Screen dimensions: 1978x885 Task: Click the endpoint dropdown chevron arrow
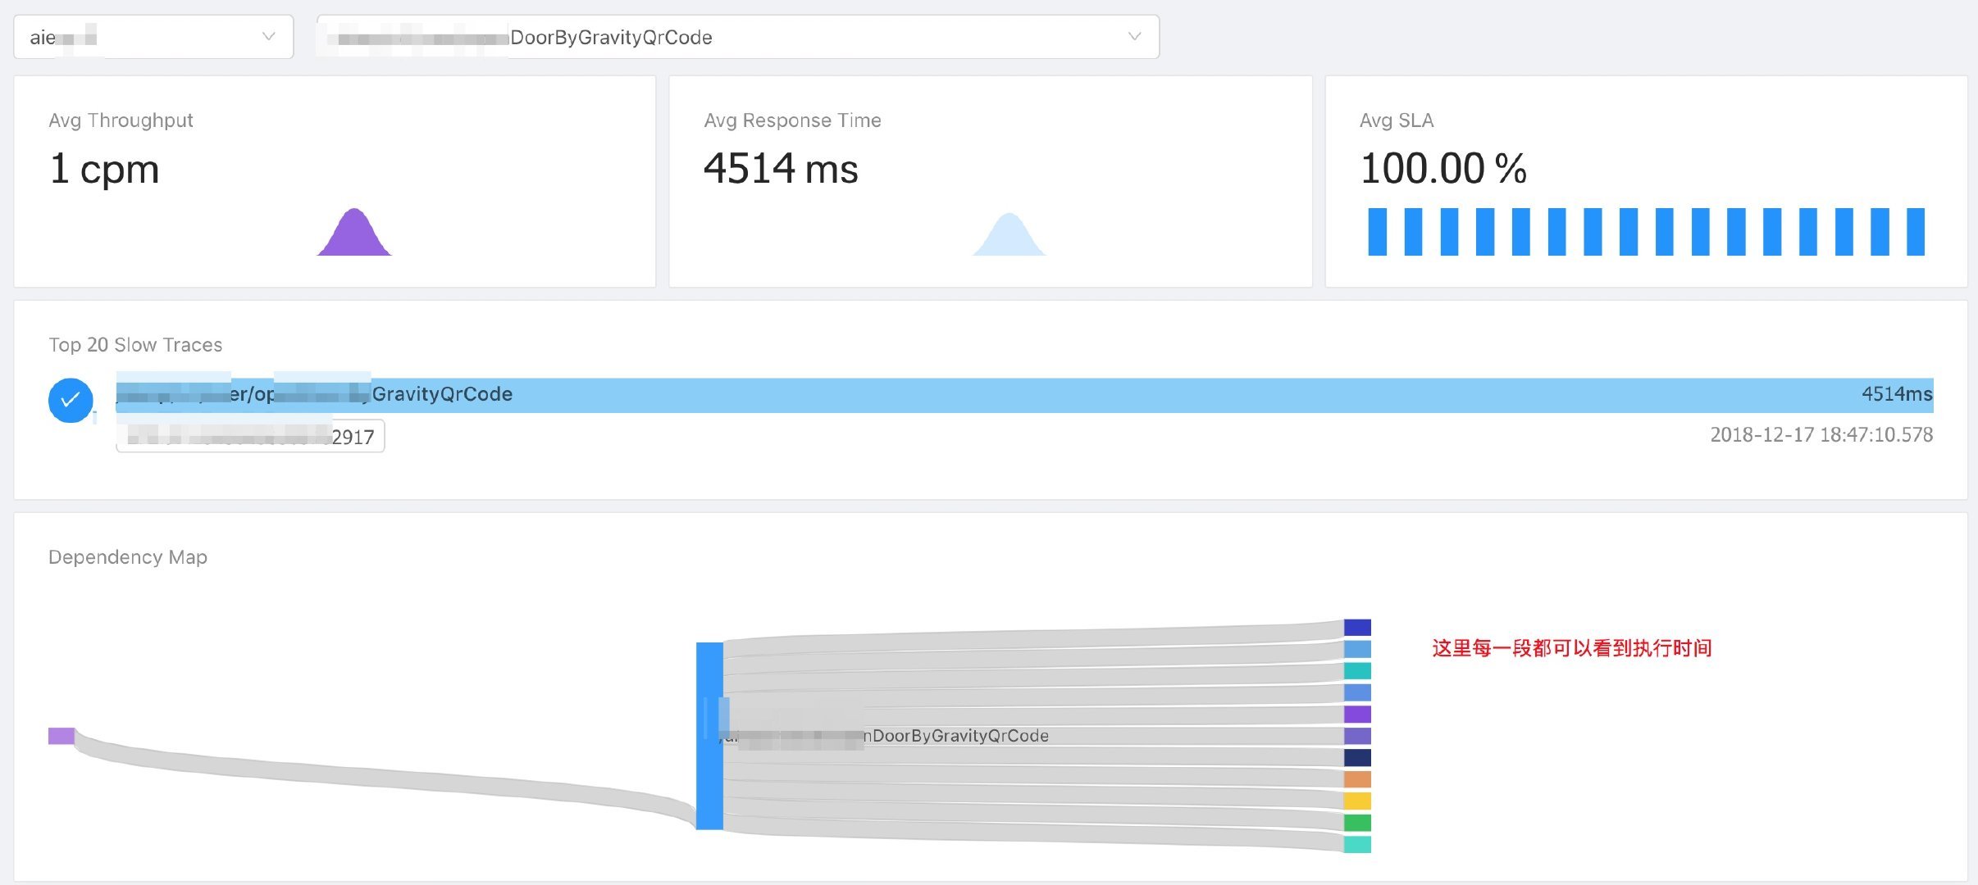click(x=1134, y=37)
